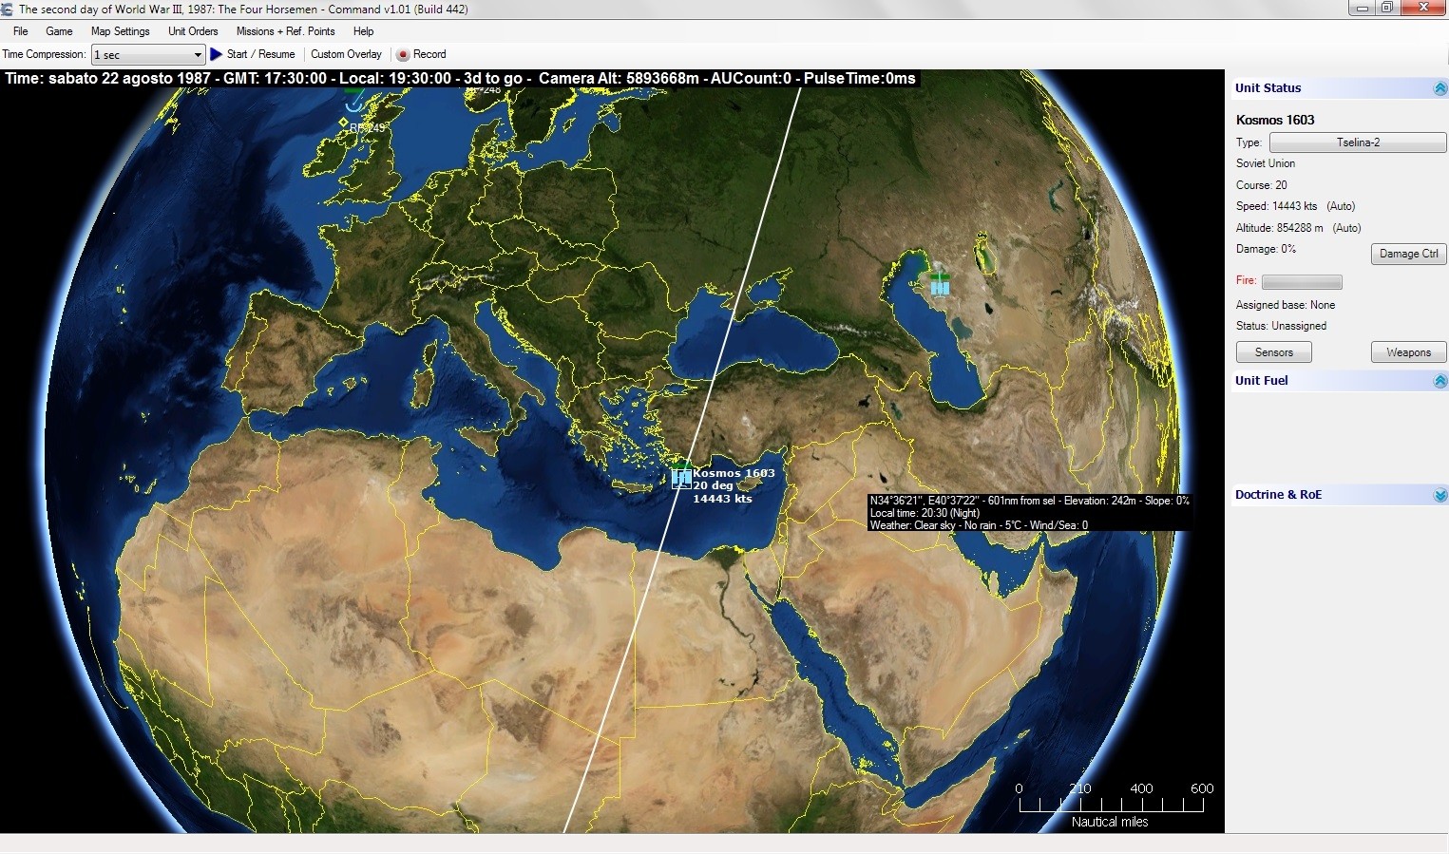This screenshot has height=854, width=1449.
Task: Click the Tselina-2 type button
Action: tap(1358, 142)
